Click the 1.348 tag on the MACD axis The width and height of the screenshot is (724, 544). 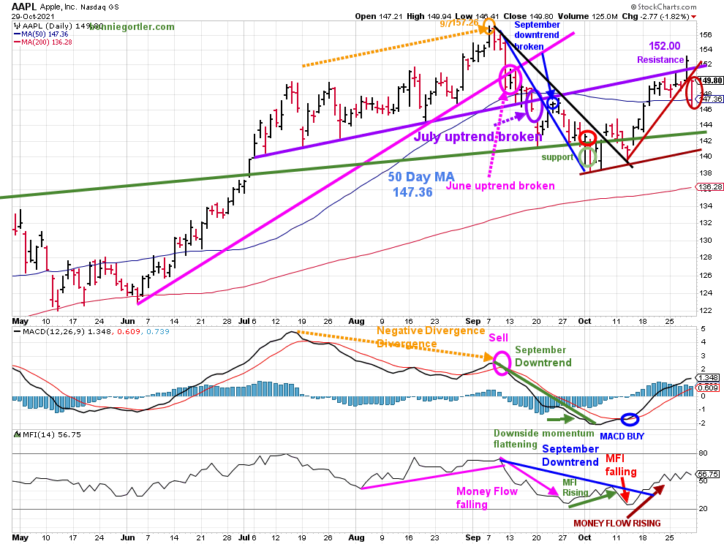click(x=706, y=378)
